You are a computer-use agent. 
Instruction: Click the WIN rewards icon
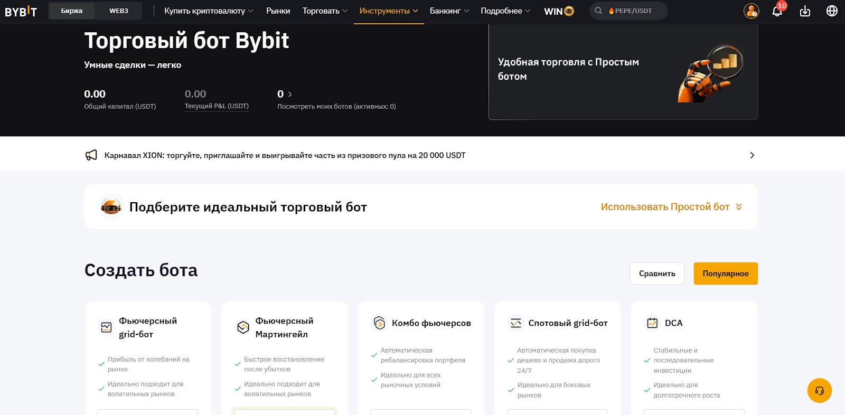pos(559,11)
